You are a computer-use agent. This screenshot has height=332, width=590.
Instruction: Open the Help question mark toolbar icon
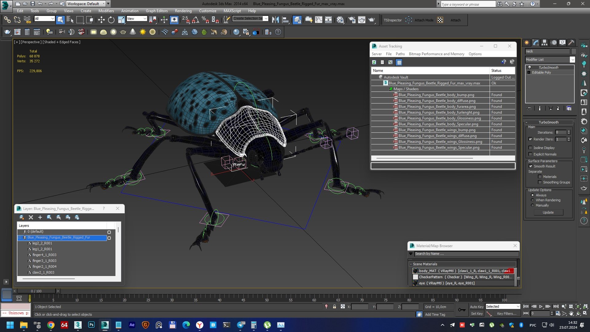pos(278,32)
